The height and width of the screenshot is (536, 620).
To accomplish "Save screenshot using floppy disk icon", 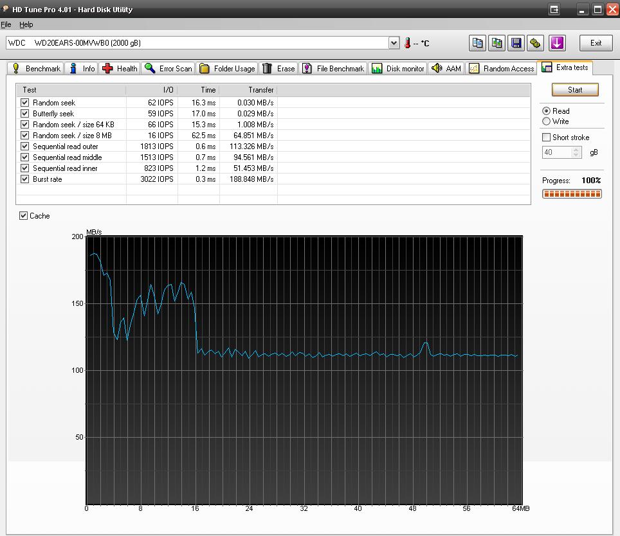I will point(516,43).
